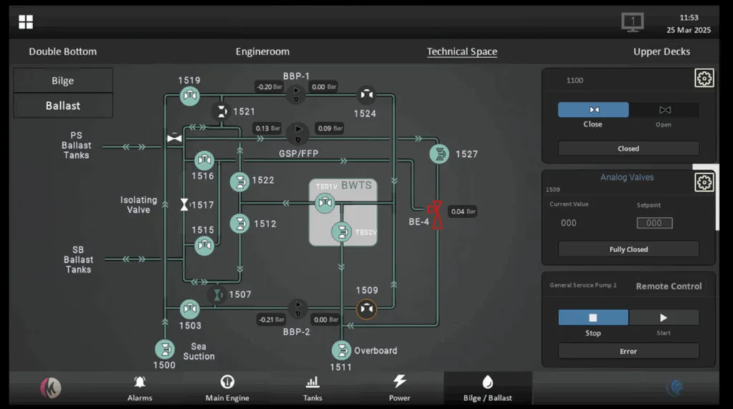The height and width of the screenshot is (409, 733).
Task: Select valve 1519 on the diagram
Action: click(x=190, y=96)
